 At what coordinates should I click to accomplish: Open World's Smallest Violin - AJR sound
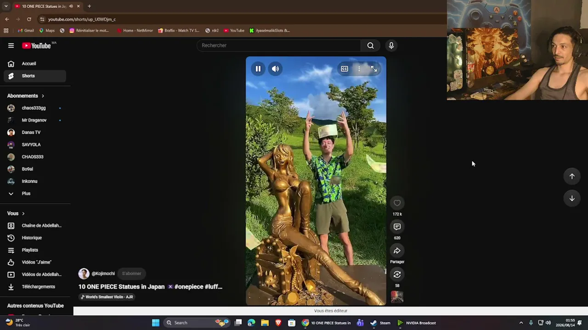coord(107,297)
